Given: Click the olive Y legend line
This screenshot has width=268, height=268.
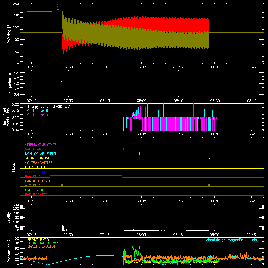Looking at the screenshot, I should click(x=40, y=11).
